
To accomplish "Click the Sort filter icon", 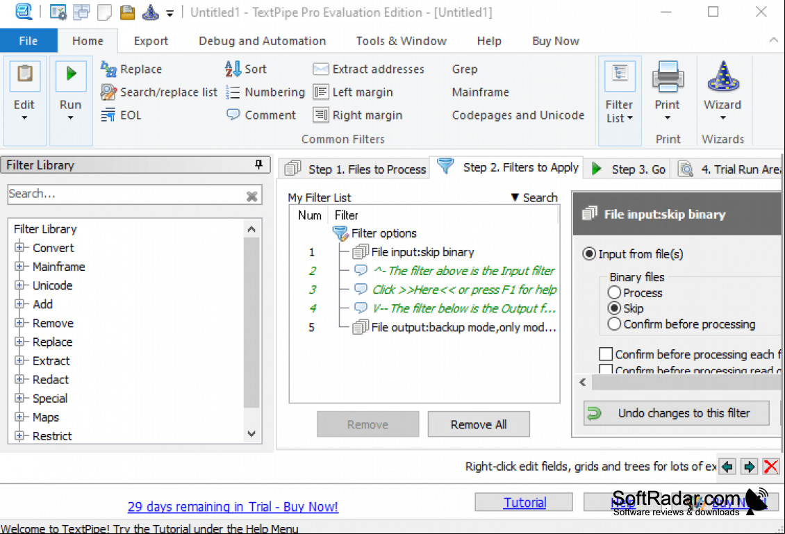I will 233,69.
